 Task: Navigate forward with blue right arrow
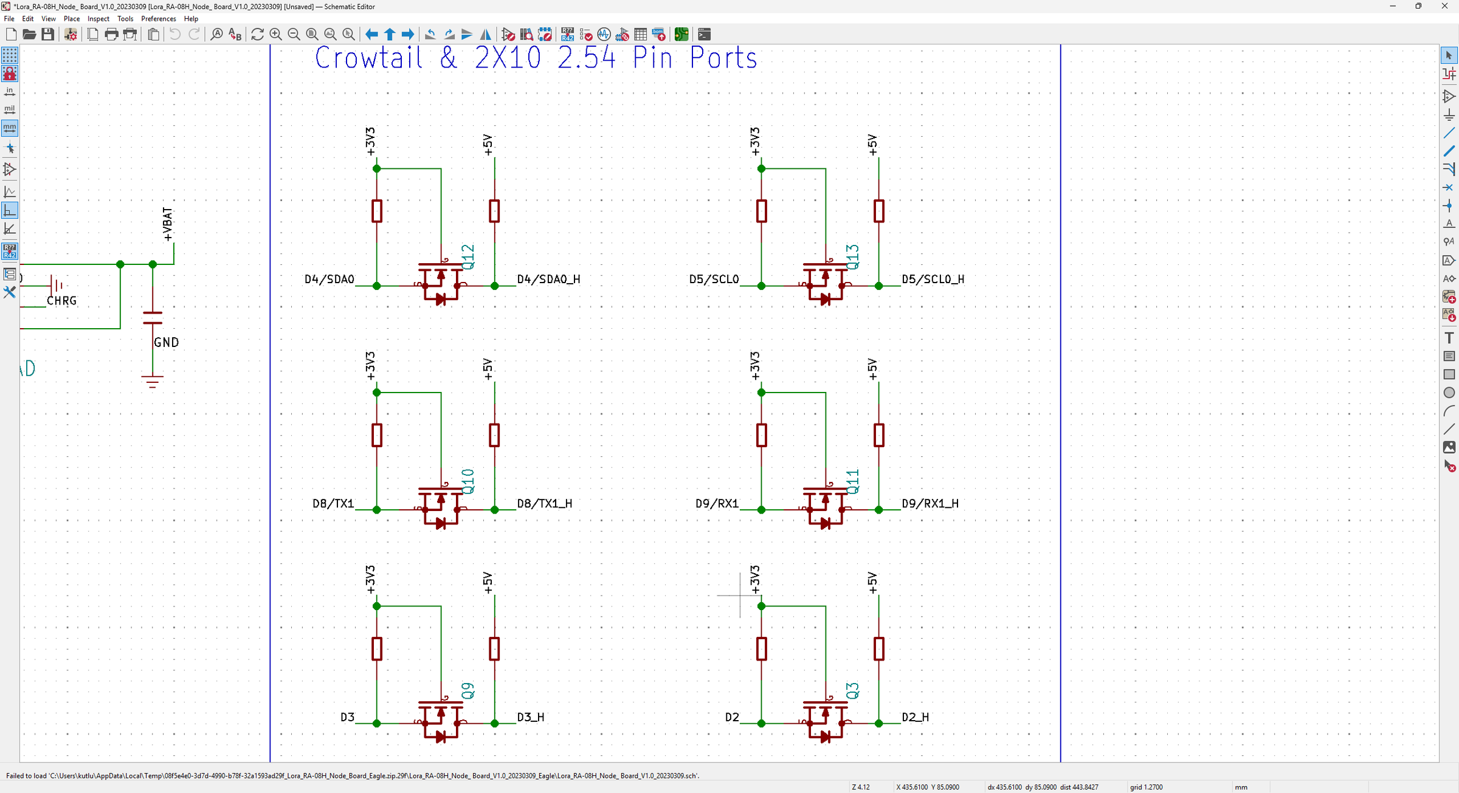coord(408,35)
